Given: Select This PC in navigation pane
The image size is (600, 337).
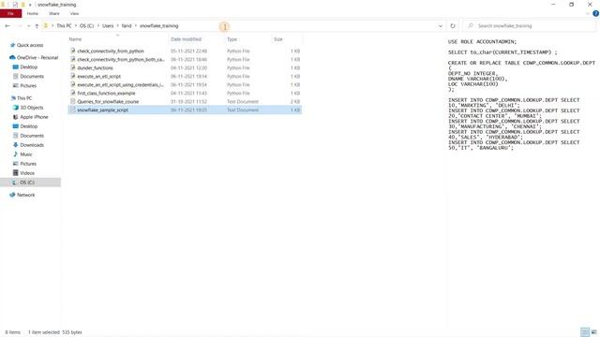Looking at the screenshot, I should tap(24, 98).
